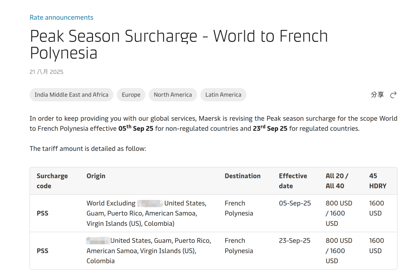Select the India Middle East and Africa tag
The image size is (418, 280).
pos(71,95)
